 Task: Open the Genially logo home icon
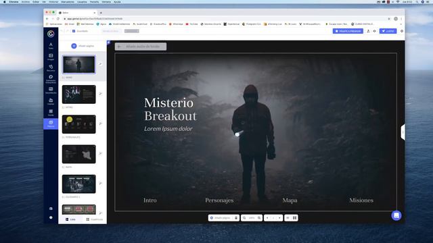[x=51, y=34]
